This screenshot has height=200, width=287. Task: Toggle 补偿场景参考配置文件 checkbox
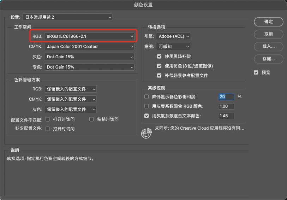tap(159, 76)
